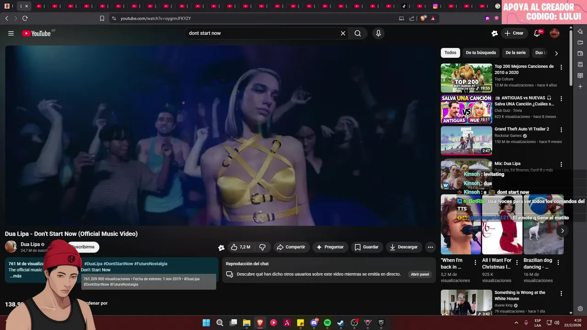Open more actions ellipsis under video
The height and width of the screenshot is (330, 587).
430,247
